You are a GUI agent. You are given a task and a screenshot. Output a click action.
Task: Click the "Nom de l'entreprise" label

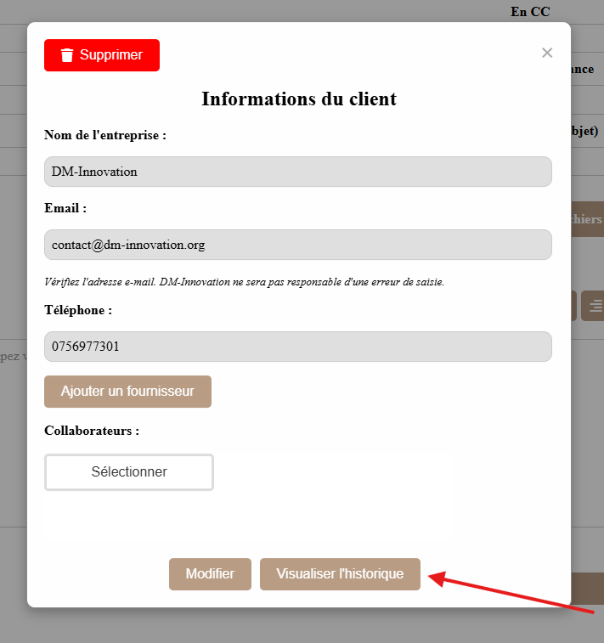104,134
